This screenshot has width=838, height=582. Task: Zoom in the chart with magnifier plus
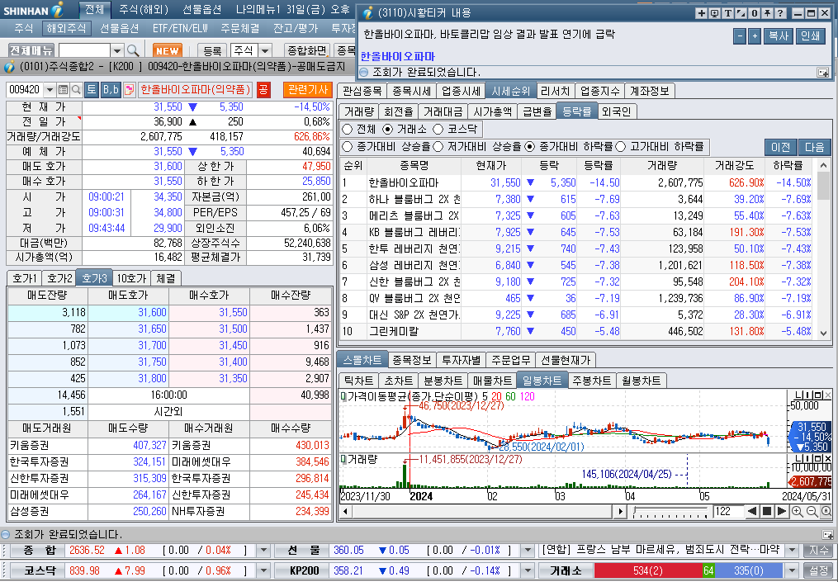pos(797,512)
